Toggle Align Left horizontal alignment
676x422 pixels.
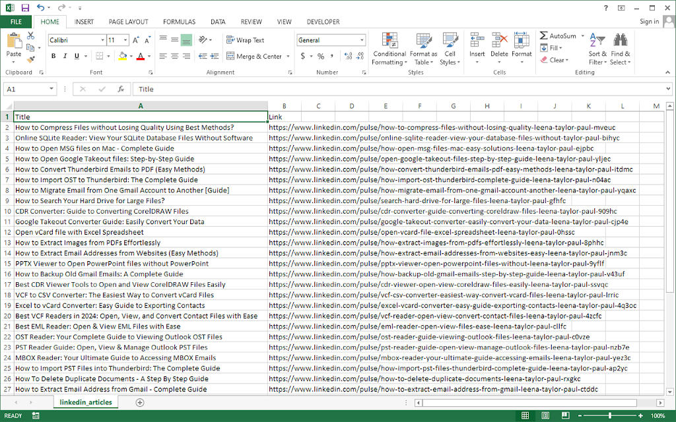point(163,56)
